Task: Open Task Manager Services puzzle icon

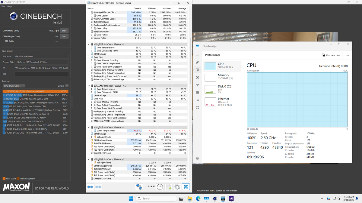Action: pos(197,107)
